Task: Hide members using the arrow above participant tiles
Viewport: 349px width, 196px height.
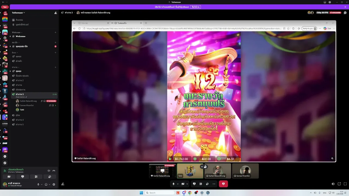Action: [202, 167]
